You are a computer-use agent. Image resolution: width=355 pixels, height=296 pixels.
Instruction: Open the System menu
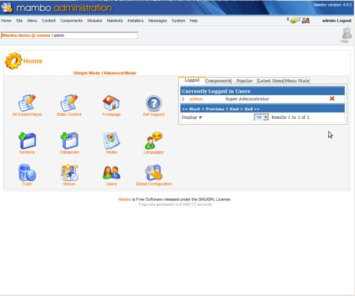click(179, 21)
